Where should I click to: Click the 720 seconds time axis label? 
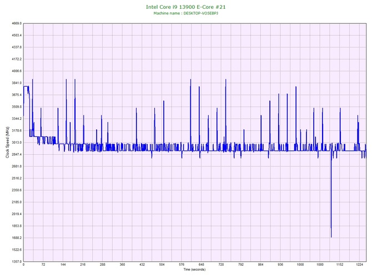221,265
